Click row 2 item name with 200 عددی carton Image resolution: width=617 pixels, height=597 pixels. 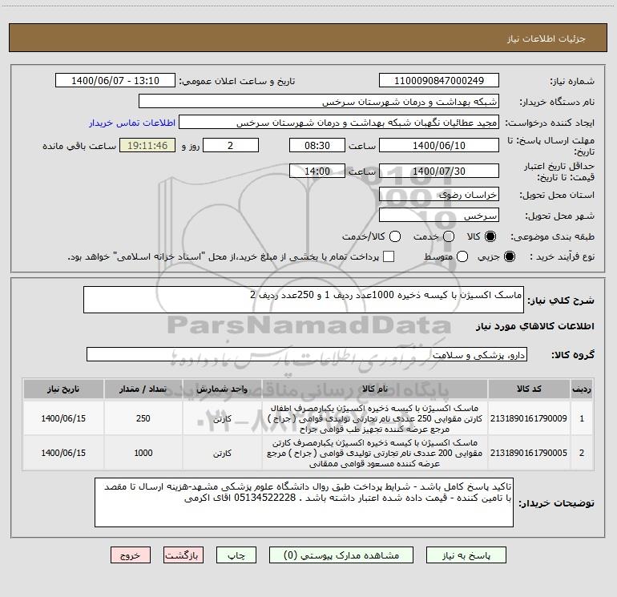(x=375, y=453)
